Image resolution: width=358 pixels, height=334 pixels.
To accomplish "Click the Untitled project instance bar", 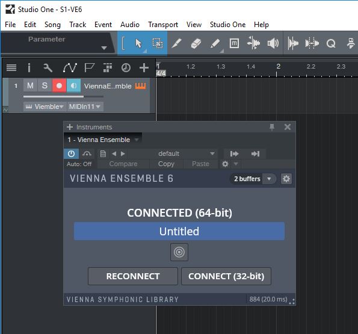I will pyautogui.click(x=179, y=231).
